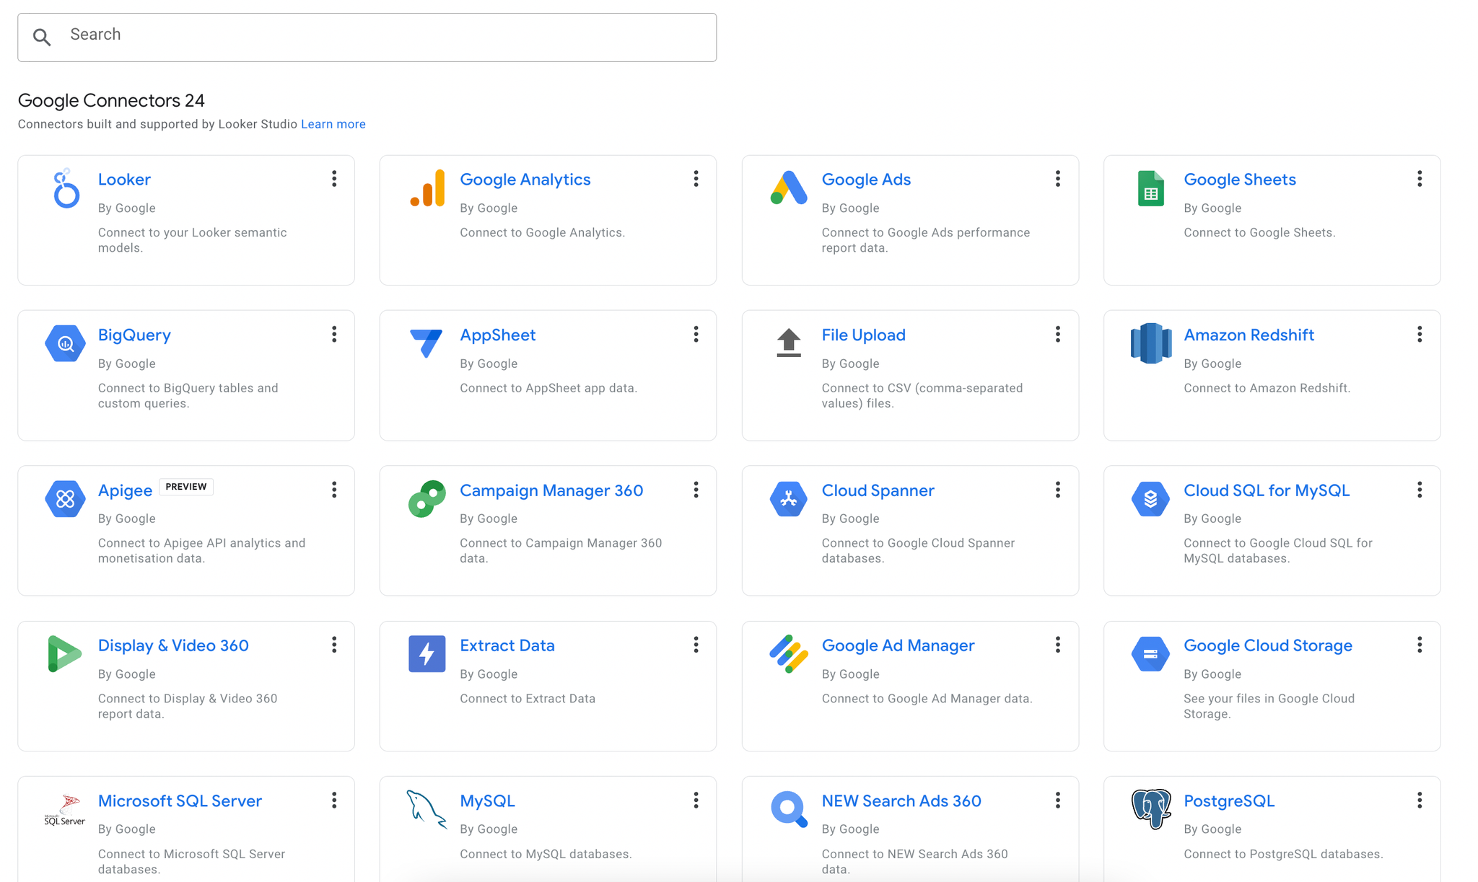
Task: Choose the File Upload connector title
Action: (x=864, y=335)
